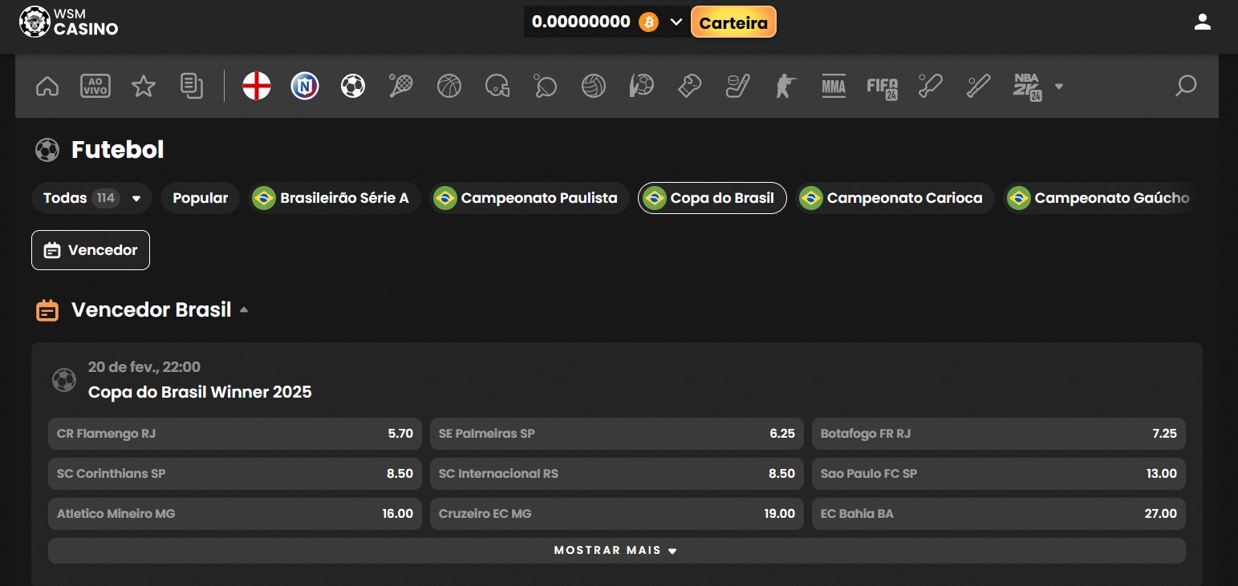Screen dimensions: 1238x586
Task: Bet on CR Flamengo RJ at 5.70
Action: click(x=235, y=434)
